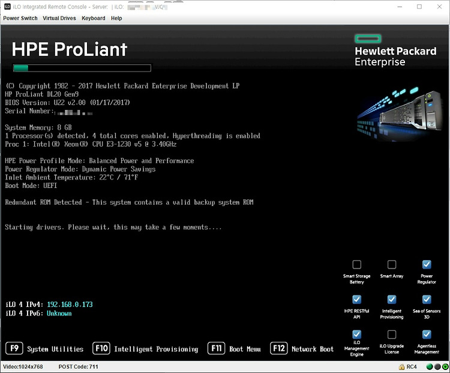Screen dimensions: 450x373
Task: Click the Hewlett Packard Enterprise logo
Action: click(x=395, y=50)
